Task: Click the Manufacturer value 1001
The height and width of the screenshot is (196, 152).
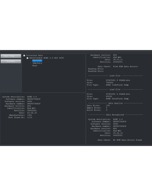Action: tap(30, 115)
